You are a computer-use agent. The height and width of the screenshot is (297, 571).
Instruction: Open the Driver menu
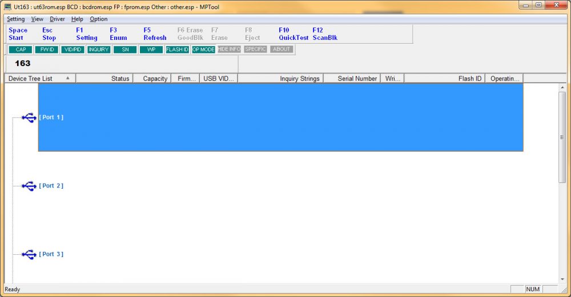click(x=57, y=19)
